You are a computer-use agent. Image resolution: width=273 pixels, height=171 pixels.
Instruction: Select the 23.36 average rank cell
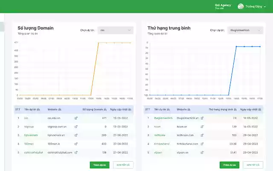coord(233,144)
